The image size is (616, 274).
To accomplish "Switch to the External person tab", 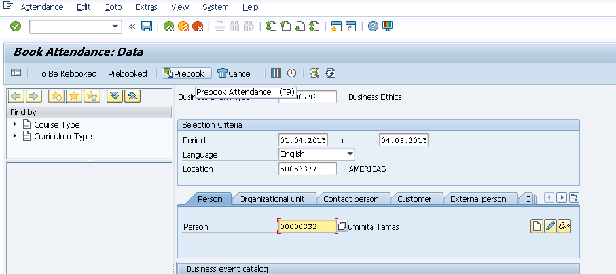I will pos(478,199).
